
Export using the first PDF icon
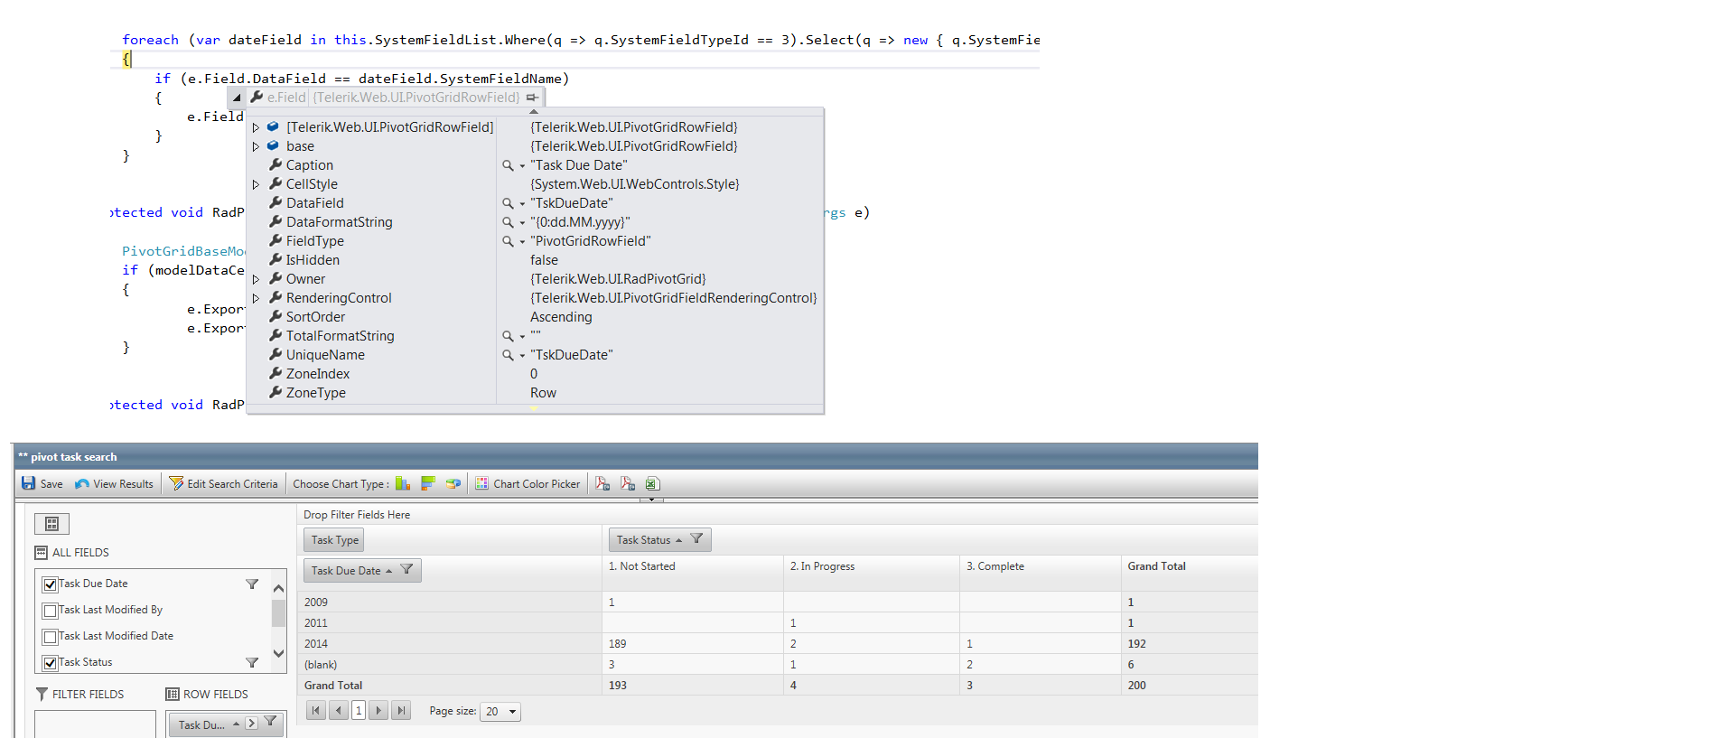coord(602,483)
